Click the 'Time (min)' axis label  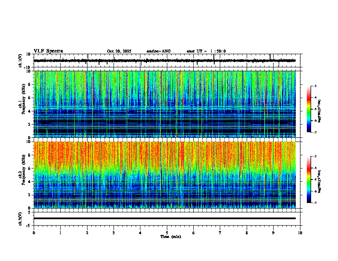point(171,237)
